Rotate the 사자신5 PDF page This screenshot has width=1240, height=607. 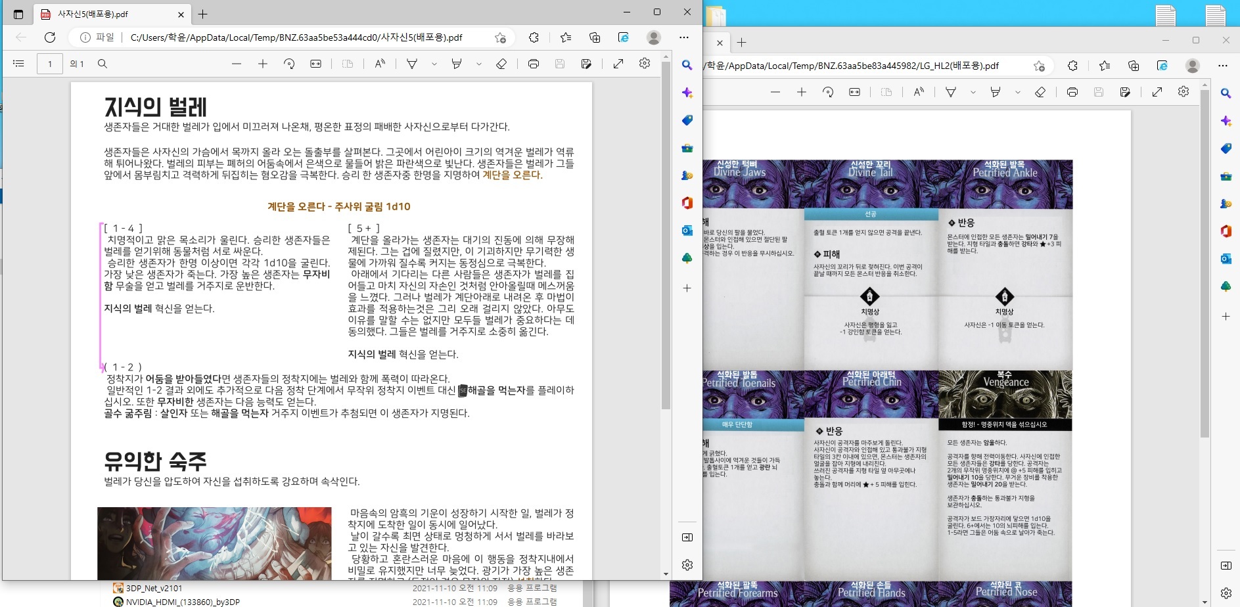point(289,64)
